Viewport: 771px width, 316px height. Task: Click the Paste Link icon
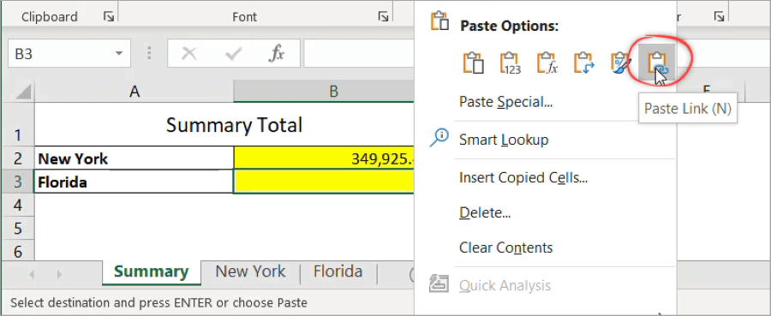point(657,63)
